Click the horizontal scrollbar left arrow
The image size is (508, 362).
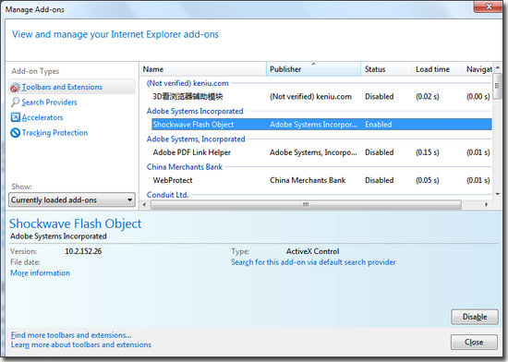(144, 205)
